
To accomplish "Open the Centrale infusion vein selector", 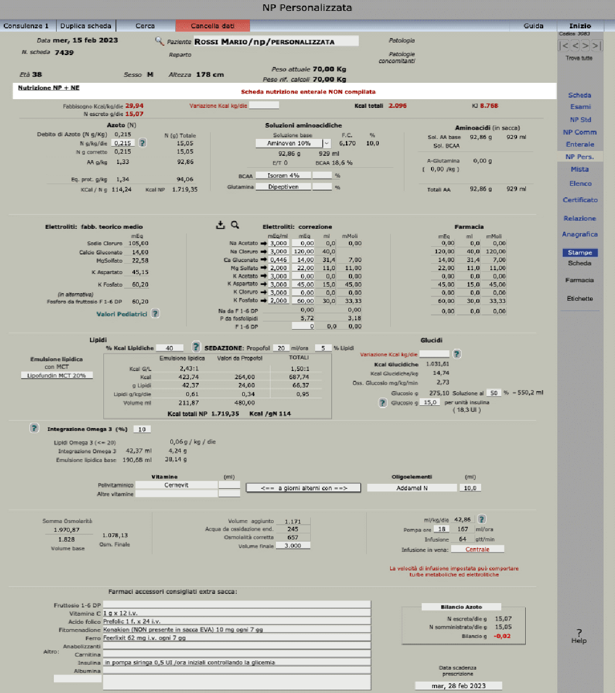I will pos(477,549).
